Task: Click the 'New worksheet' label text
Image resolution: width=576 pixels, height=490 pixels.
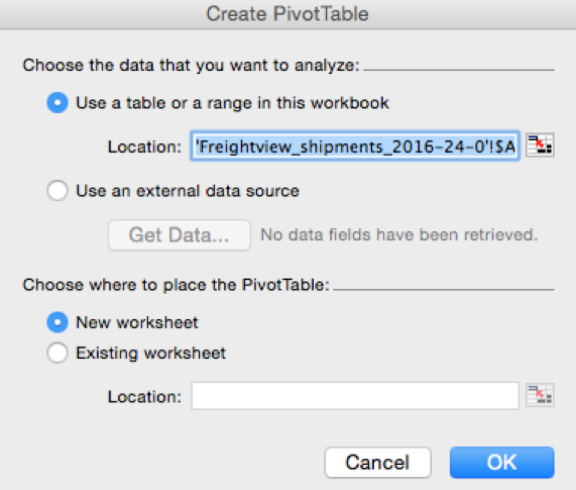Action: (137, 323)
